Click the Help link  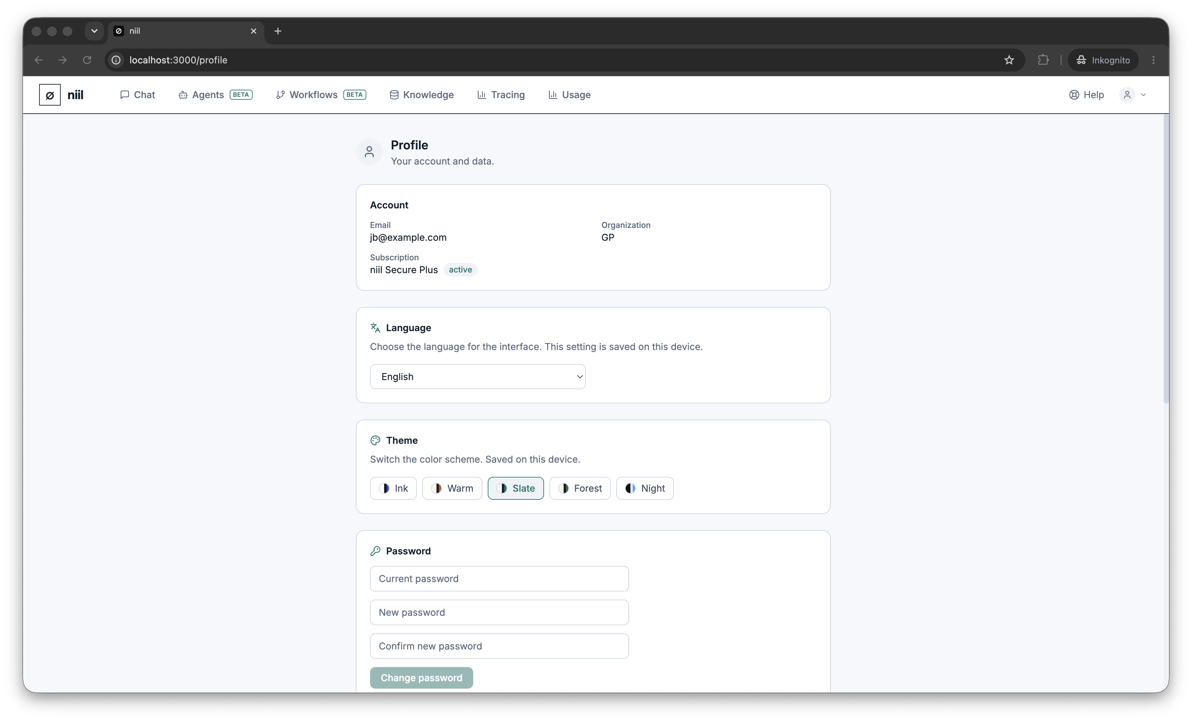pos(1086,95)
